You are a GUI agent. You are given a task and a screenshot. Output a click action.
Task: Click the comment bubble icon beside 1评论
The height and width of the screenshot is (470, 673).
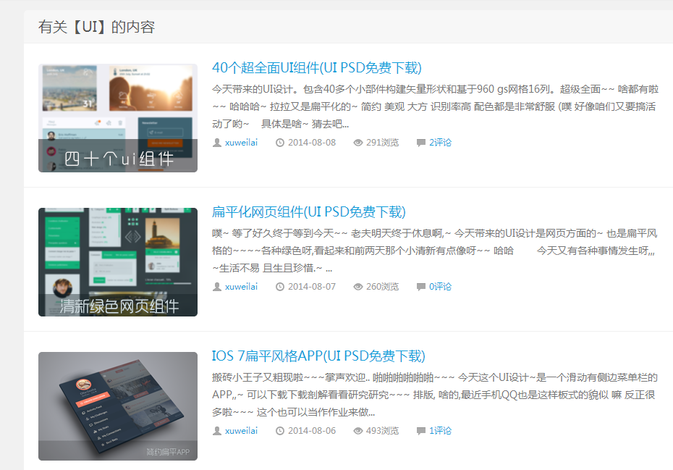pyautogui.click(x=420, y=430)
